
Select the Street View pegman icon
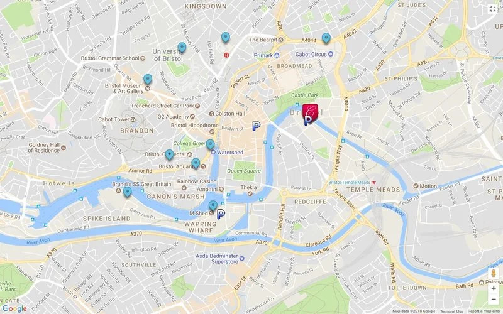494,273
